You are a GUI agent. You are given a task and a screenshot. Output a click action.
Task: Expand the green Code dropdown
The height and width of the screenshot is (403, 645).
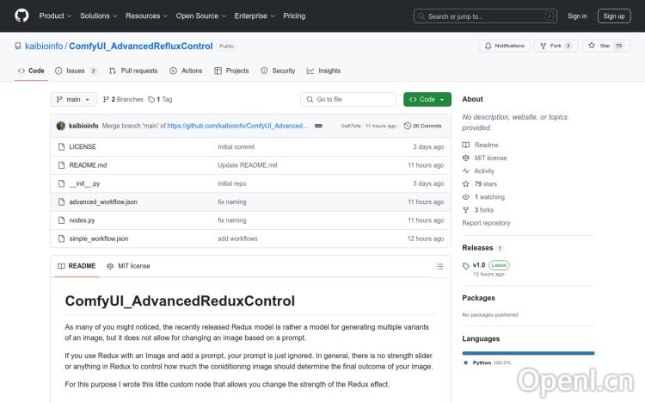[427, 100]
